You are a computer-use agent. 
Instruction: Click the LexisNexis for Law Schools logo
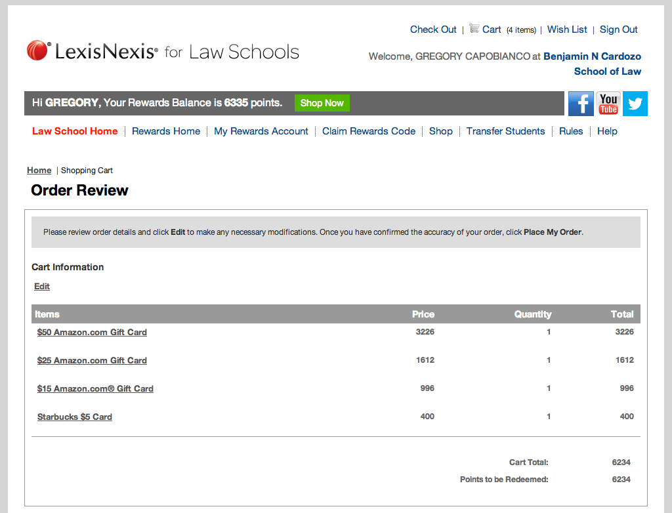pos(163,51)
